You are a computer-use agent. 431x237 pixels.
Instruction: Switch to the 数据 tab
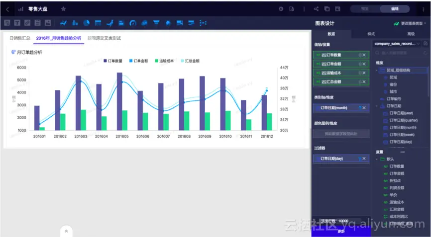tap(331, 34)
